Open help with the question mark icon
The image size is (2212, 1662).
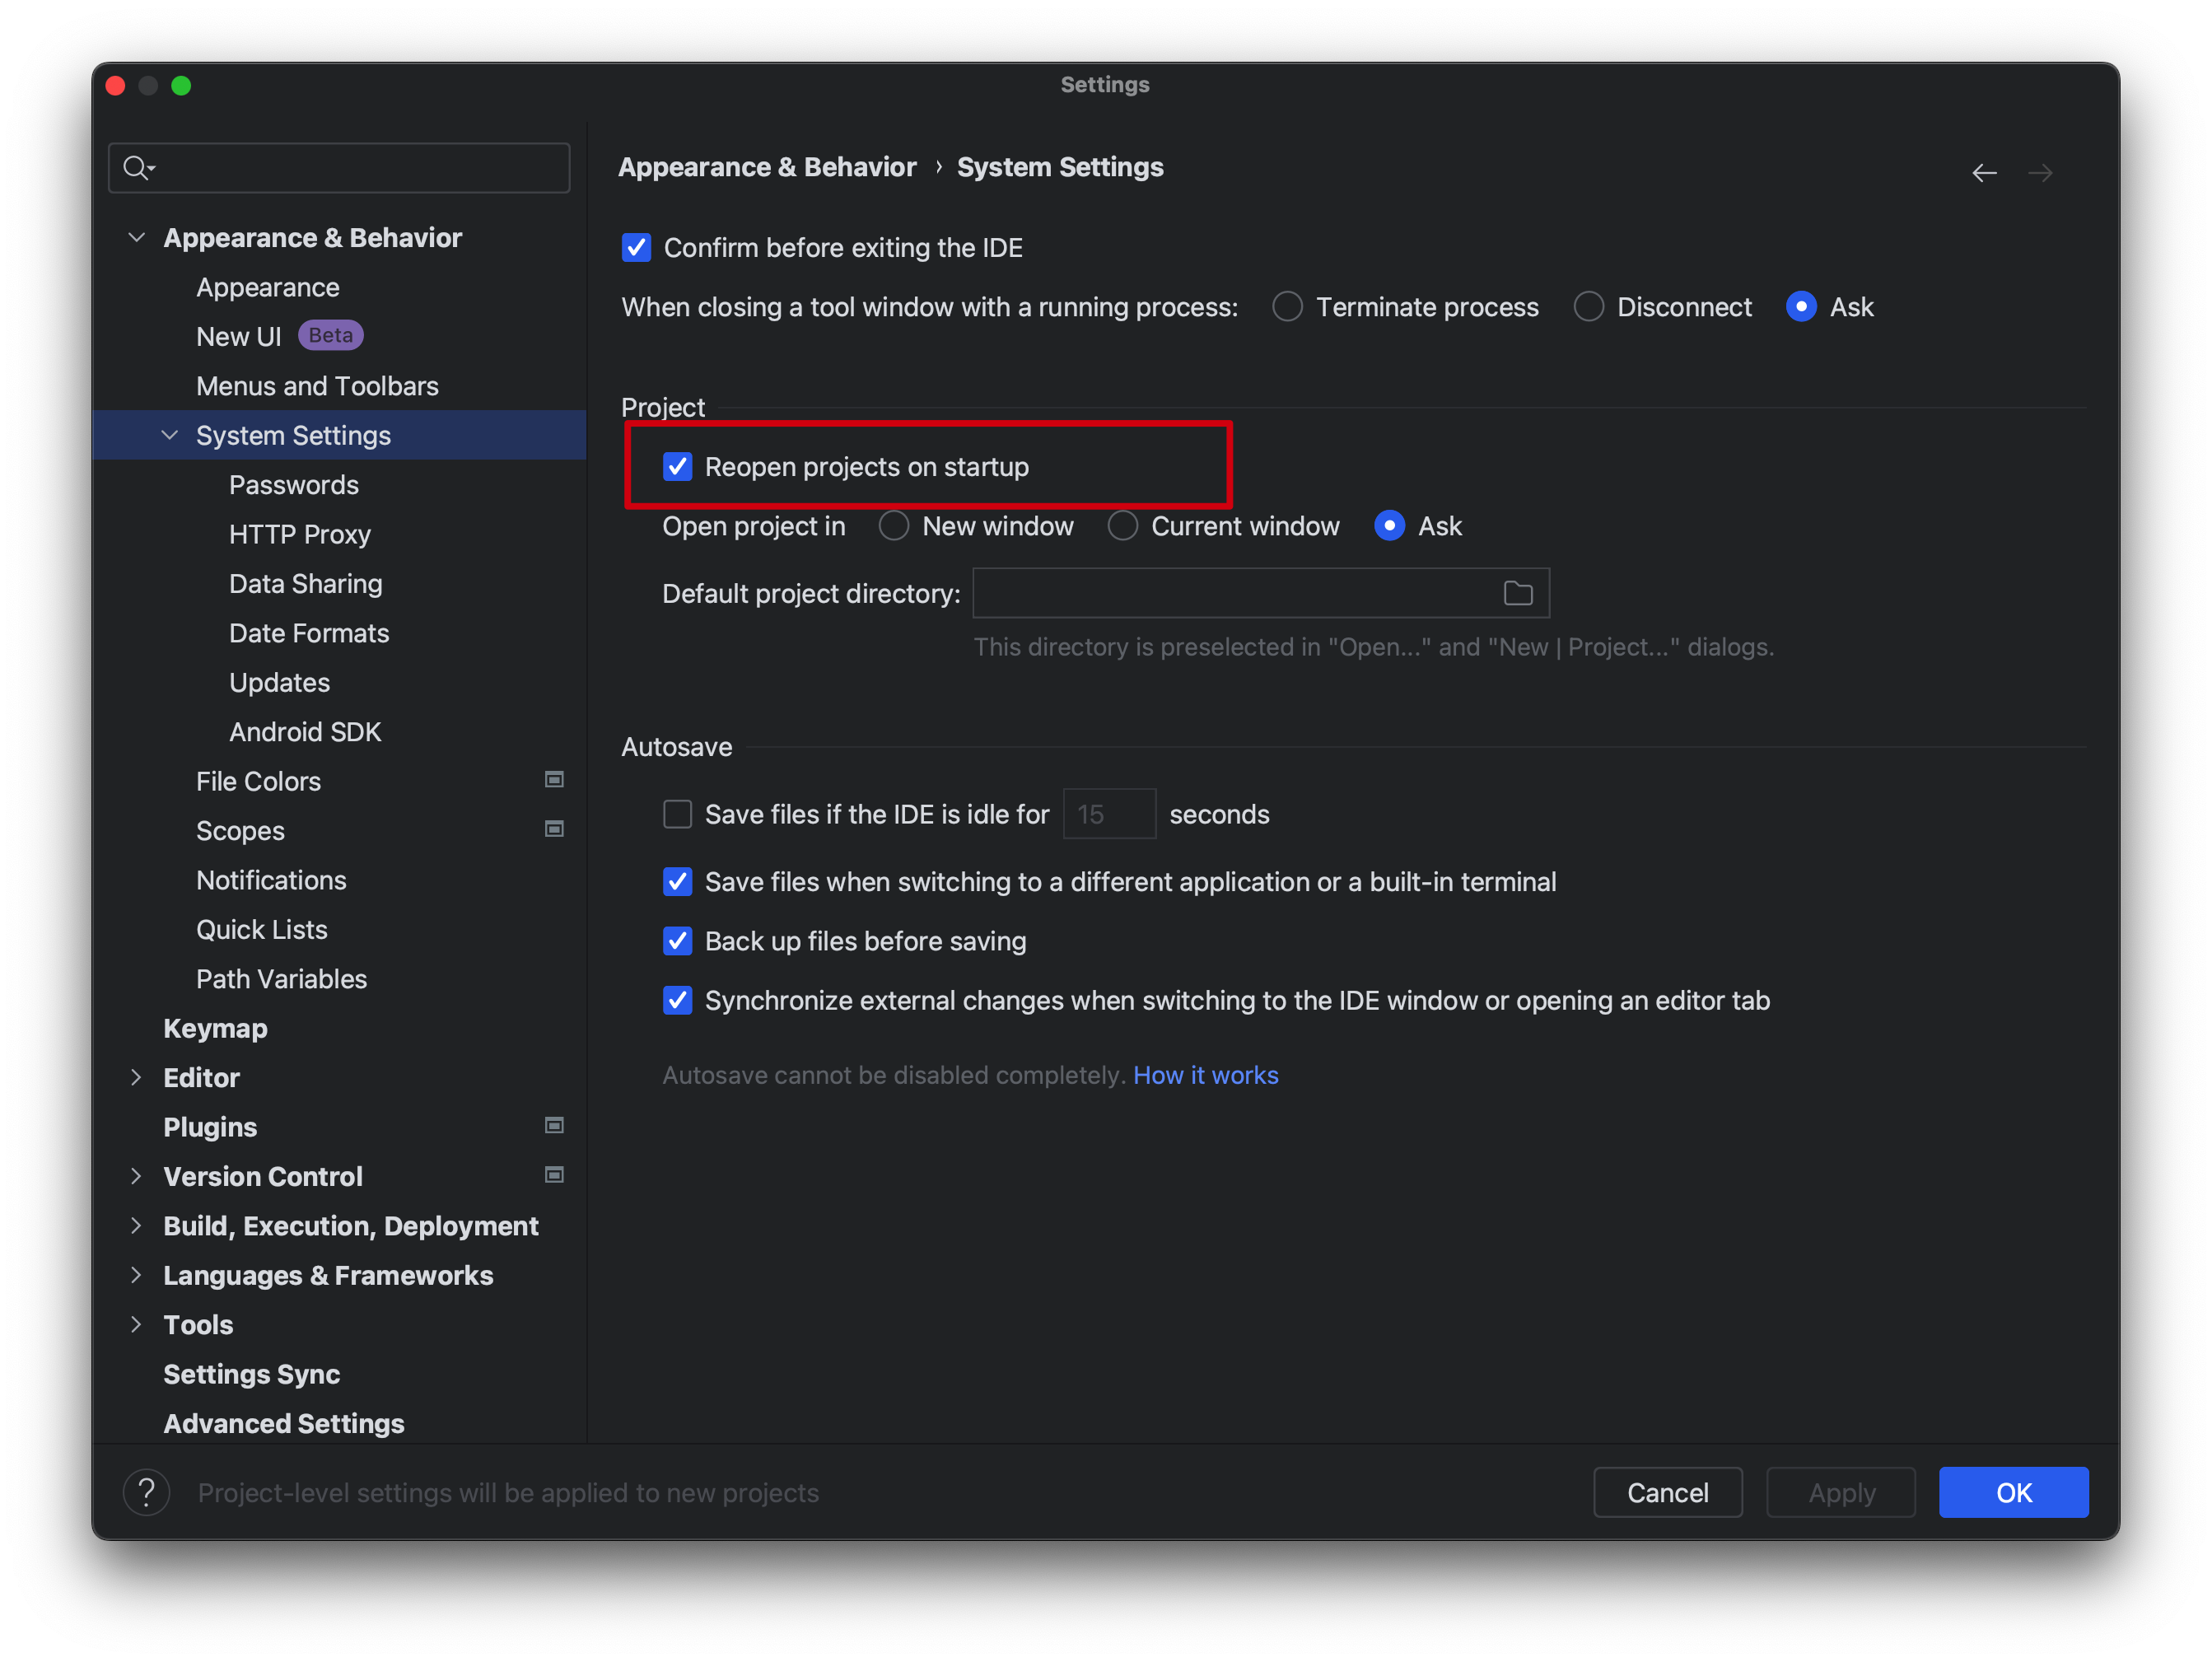pyautogui.click(x=147, y=1492)
